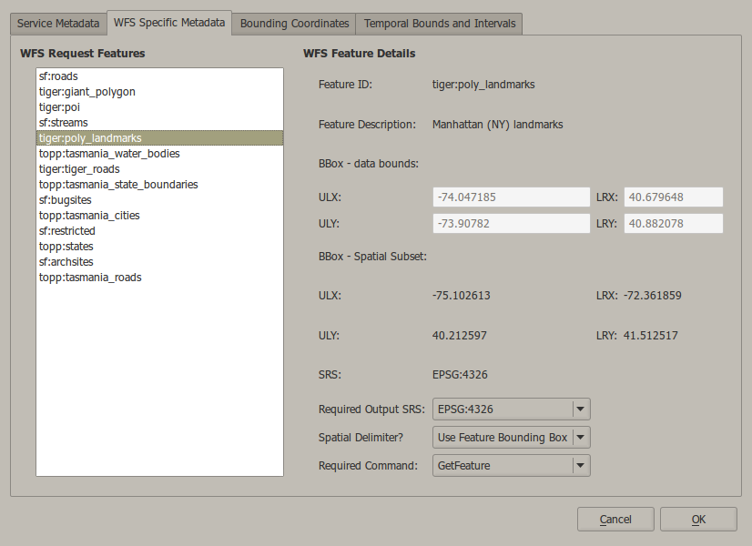Image resolution: width=752 pixels, height=546 pixels.
Task: Click the ULX data bounds field
Action: [x=511, y=197]
